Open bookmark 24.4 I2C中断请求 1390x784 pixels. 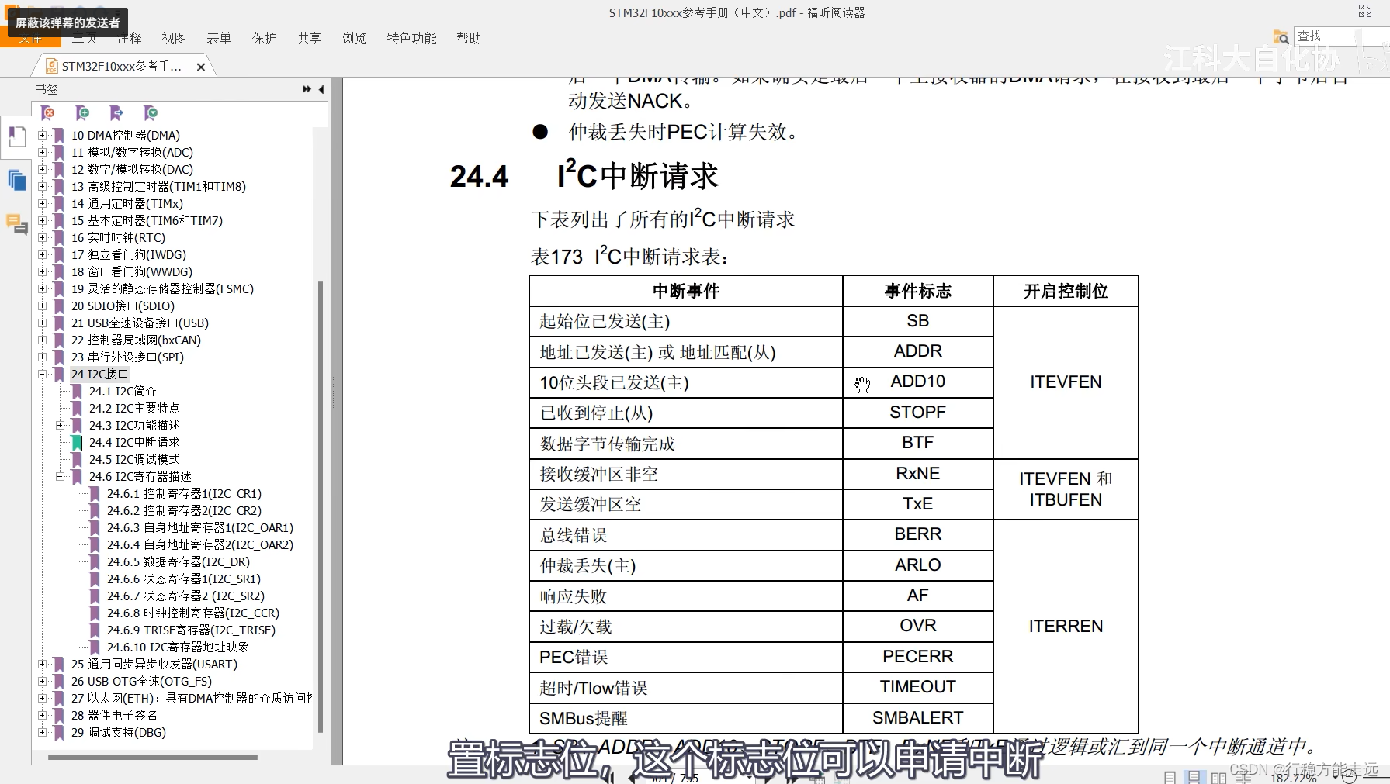click(x=134, y=442)
